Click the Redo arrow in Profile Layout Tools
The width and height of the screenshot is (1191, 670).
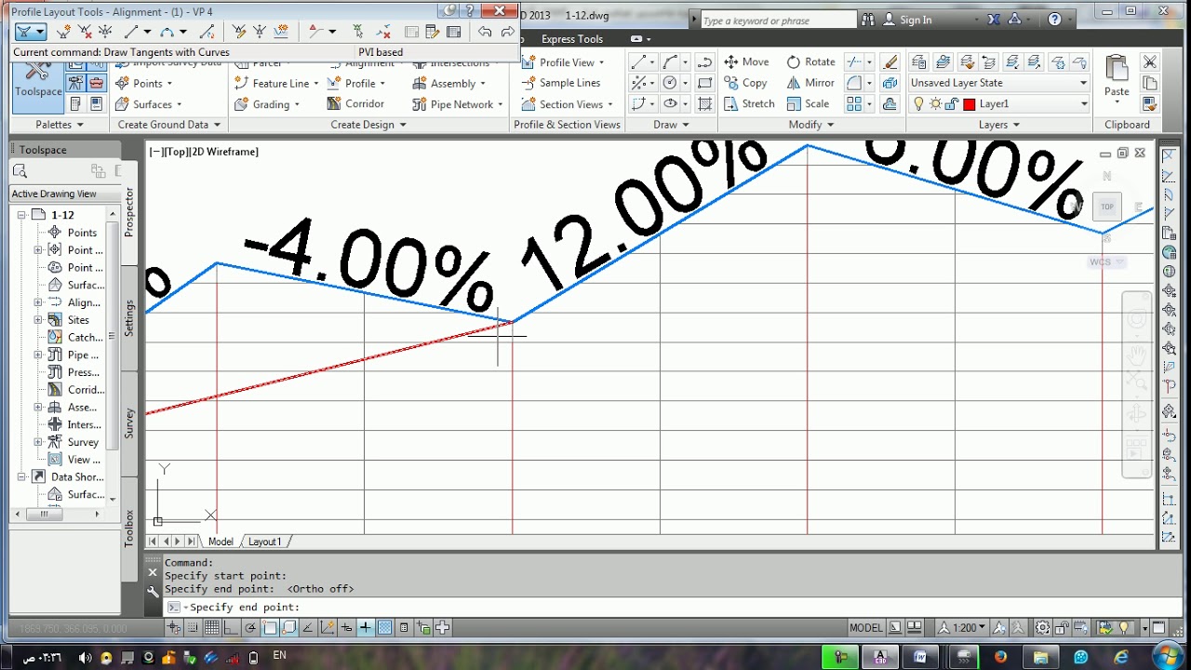[507, 32]
